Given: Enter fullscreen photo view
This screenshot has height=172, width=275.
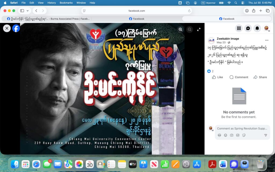Looking at the screenshot, I should [199, 30].
